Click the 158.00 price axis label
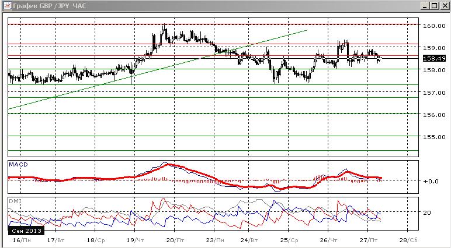Viewport: 451px width, 248px height. point(434,70)
